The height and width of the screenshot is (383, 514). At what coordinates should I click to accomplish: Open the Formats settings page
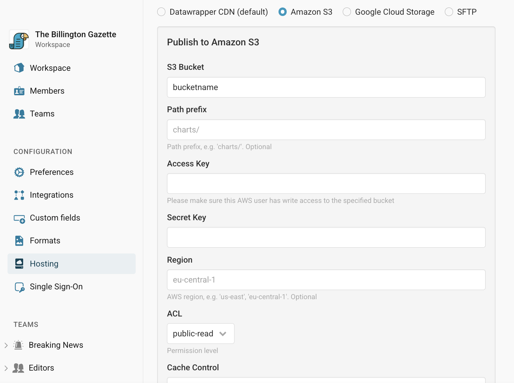pos(71,240)
